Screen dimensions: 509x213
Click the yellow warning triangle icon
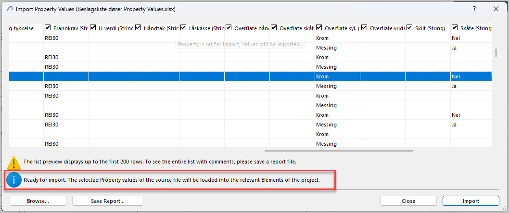tap(14, 162)
